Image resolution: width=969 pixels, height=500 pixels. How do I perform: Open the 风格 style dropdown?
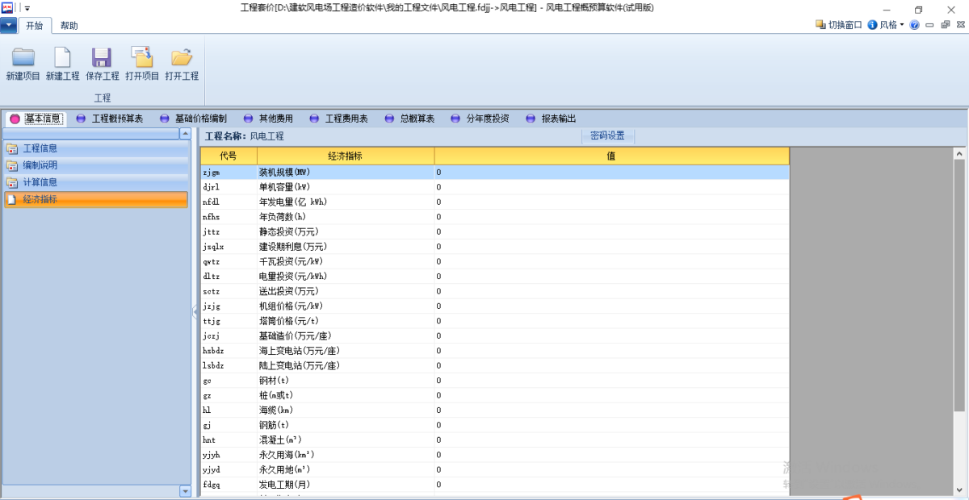coord(887,25)
